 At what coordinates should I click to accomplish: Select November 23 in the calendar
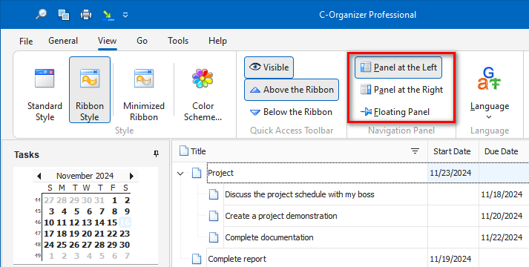pyautogui.click(x=125, y=234)
